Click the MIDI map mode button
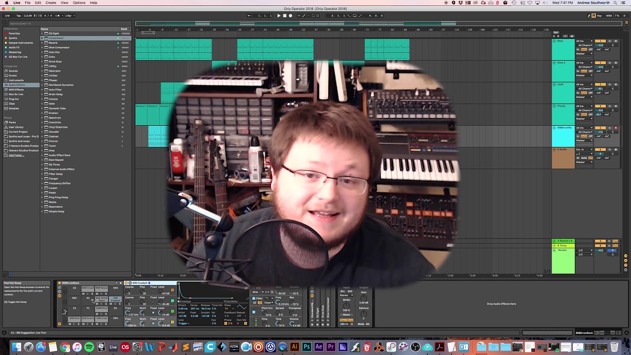Screen dimensions: 631x355 point(610,16)
